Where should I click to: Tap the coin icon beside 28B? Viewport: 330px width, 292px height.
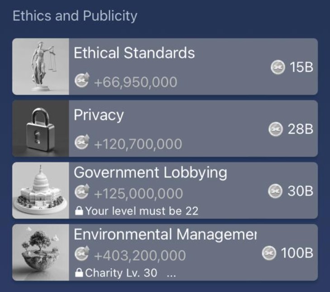pyautogui.click(x=276, y=129)
